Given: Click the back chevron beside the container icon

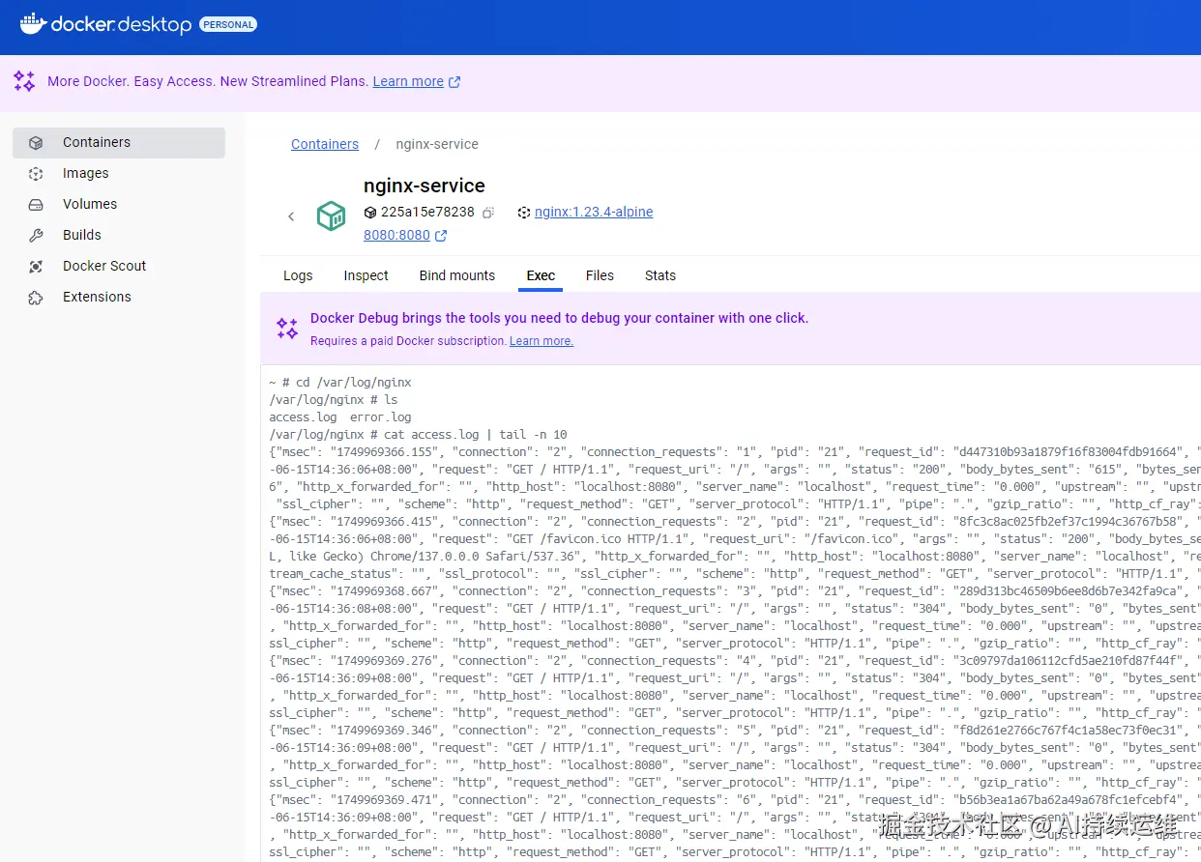Looking at the screenshot, I should point(291,216).
